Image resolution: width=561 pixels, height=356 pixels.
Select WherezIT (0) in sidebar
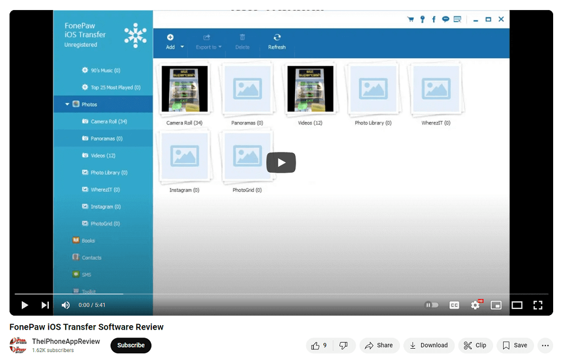[x=103, y=189]
